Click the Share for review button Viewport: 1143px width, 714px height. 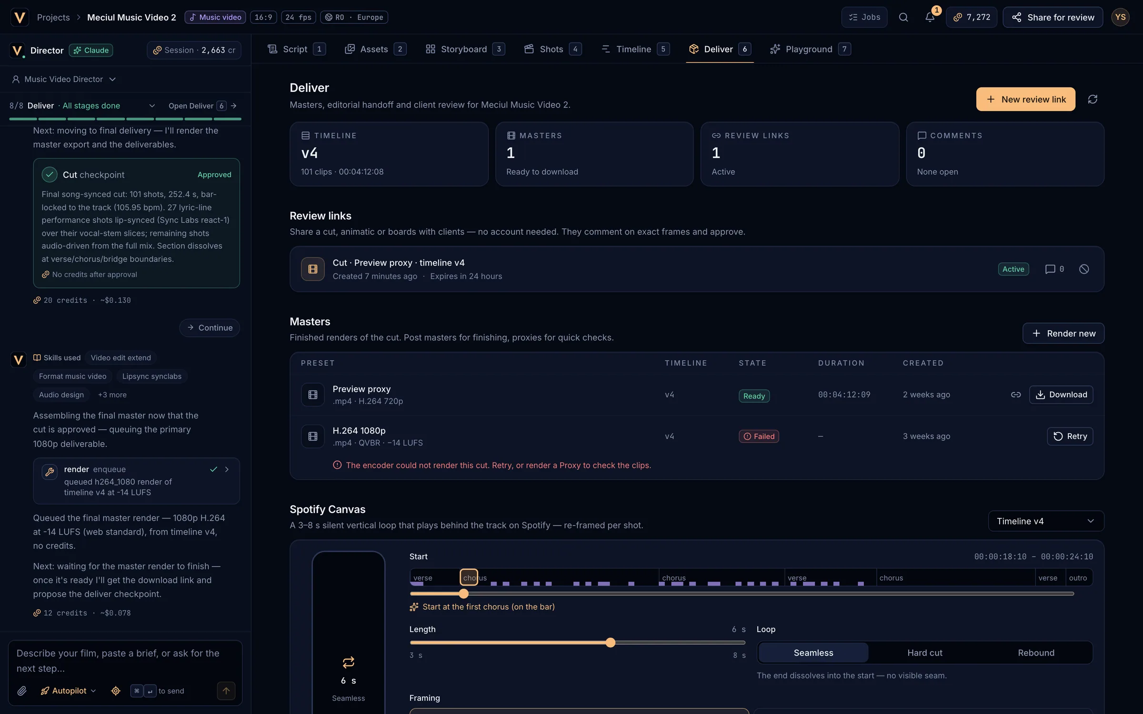(x=1053, y=17)
